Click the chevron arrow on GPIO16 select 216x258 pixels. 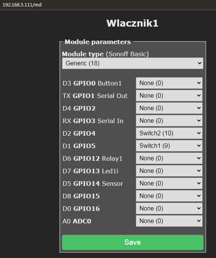tap(199, 208)
